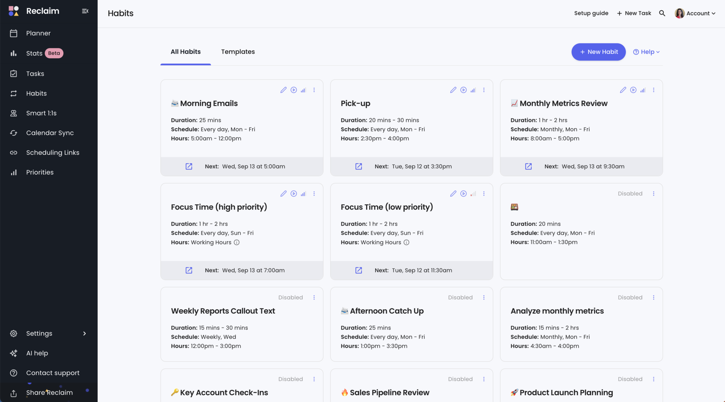Click the search magnifier icon

pyautogui.click(x=662, y=13)
